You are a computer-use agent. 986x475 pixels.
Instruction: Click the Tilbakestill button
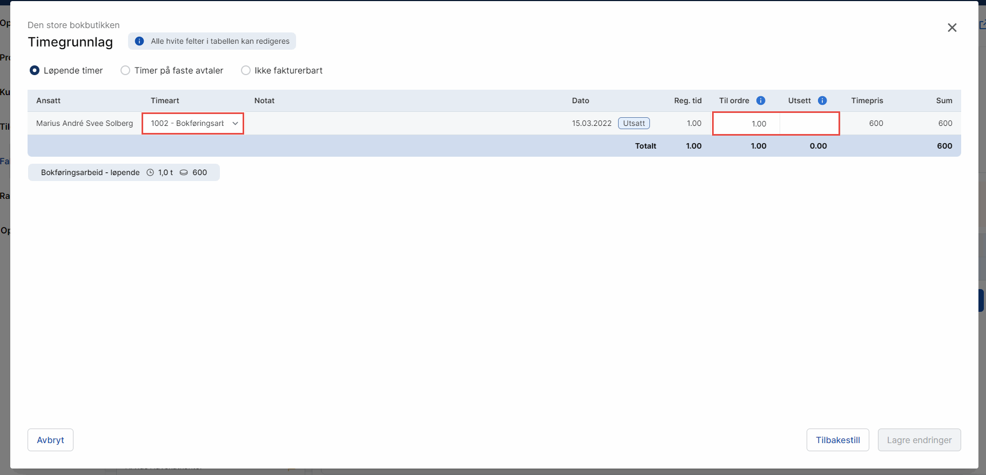click(837, 440)
